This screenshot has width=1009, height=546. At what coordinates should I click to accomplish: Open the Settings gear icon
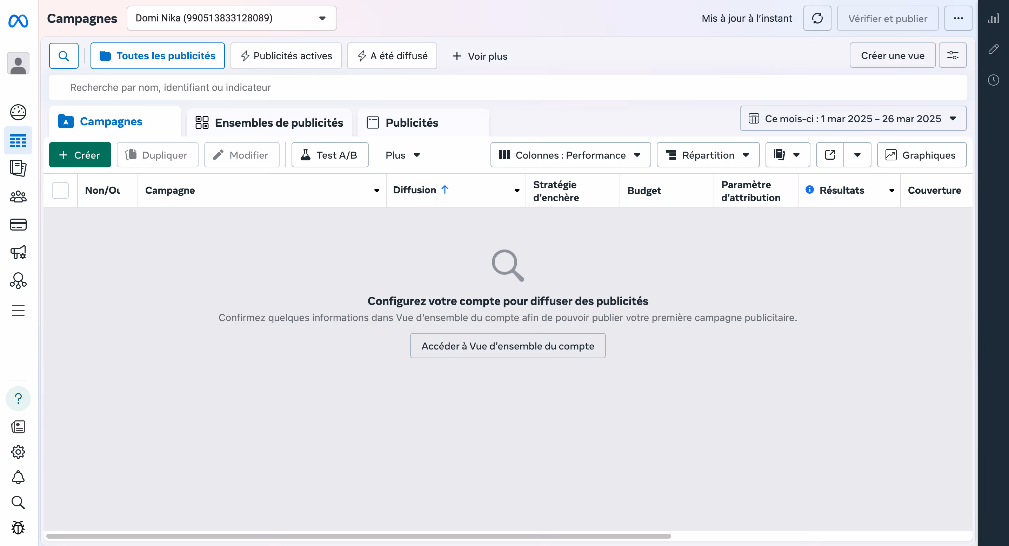[x=18, y=452]
